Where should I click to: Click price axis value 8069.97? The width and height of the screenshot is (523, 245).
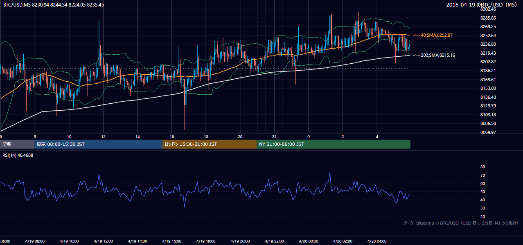(x=488, y=132)
